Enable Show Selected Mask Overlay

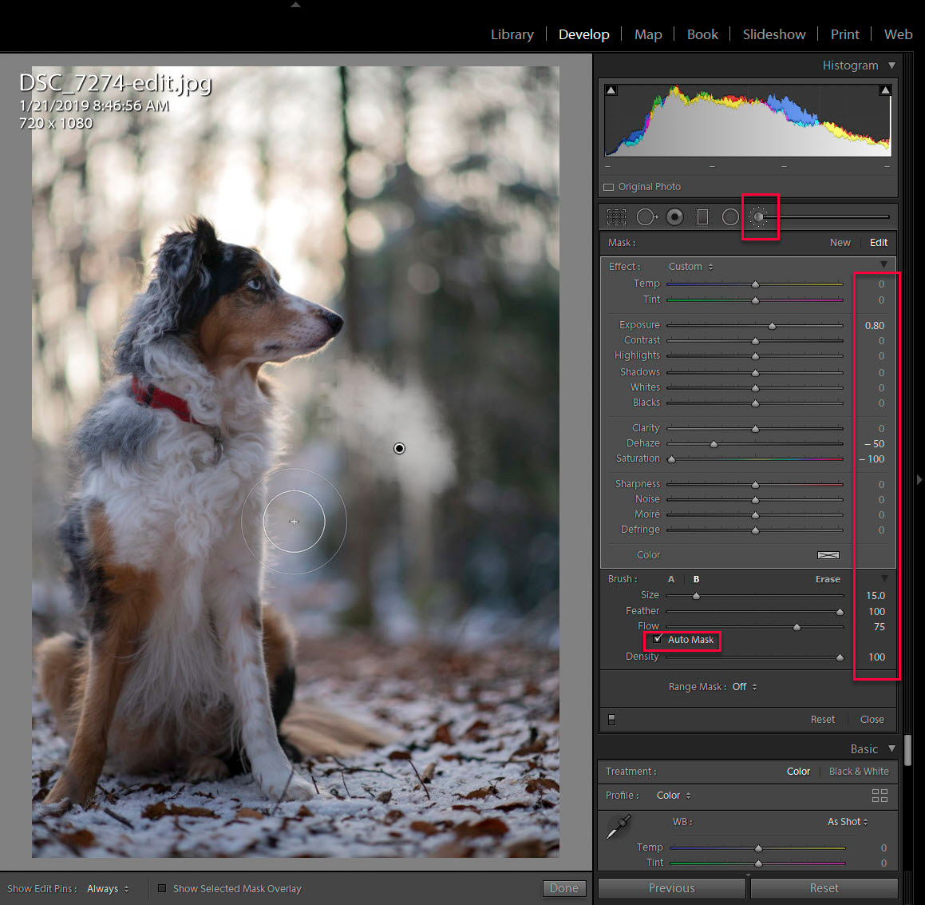(162, 888)
